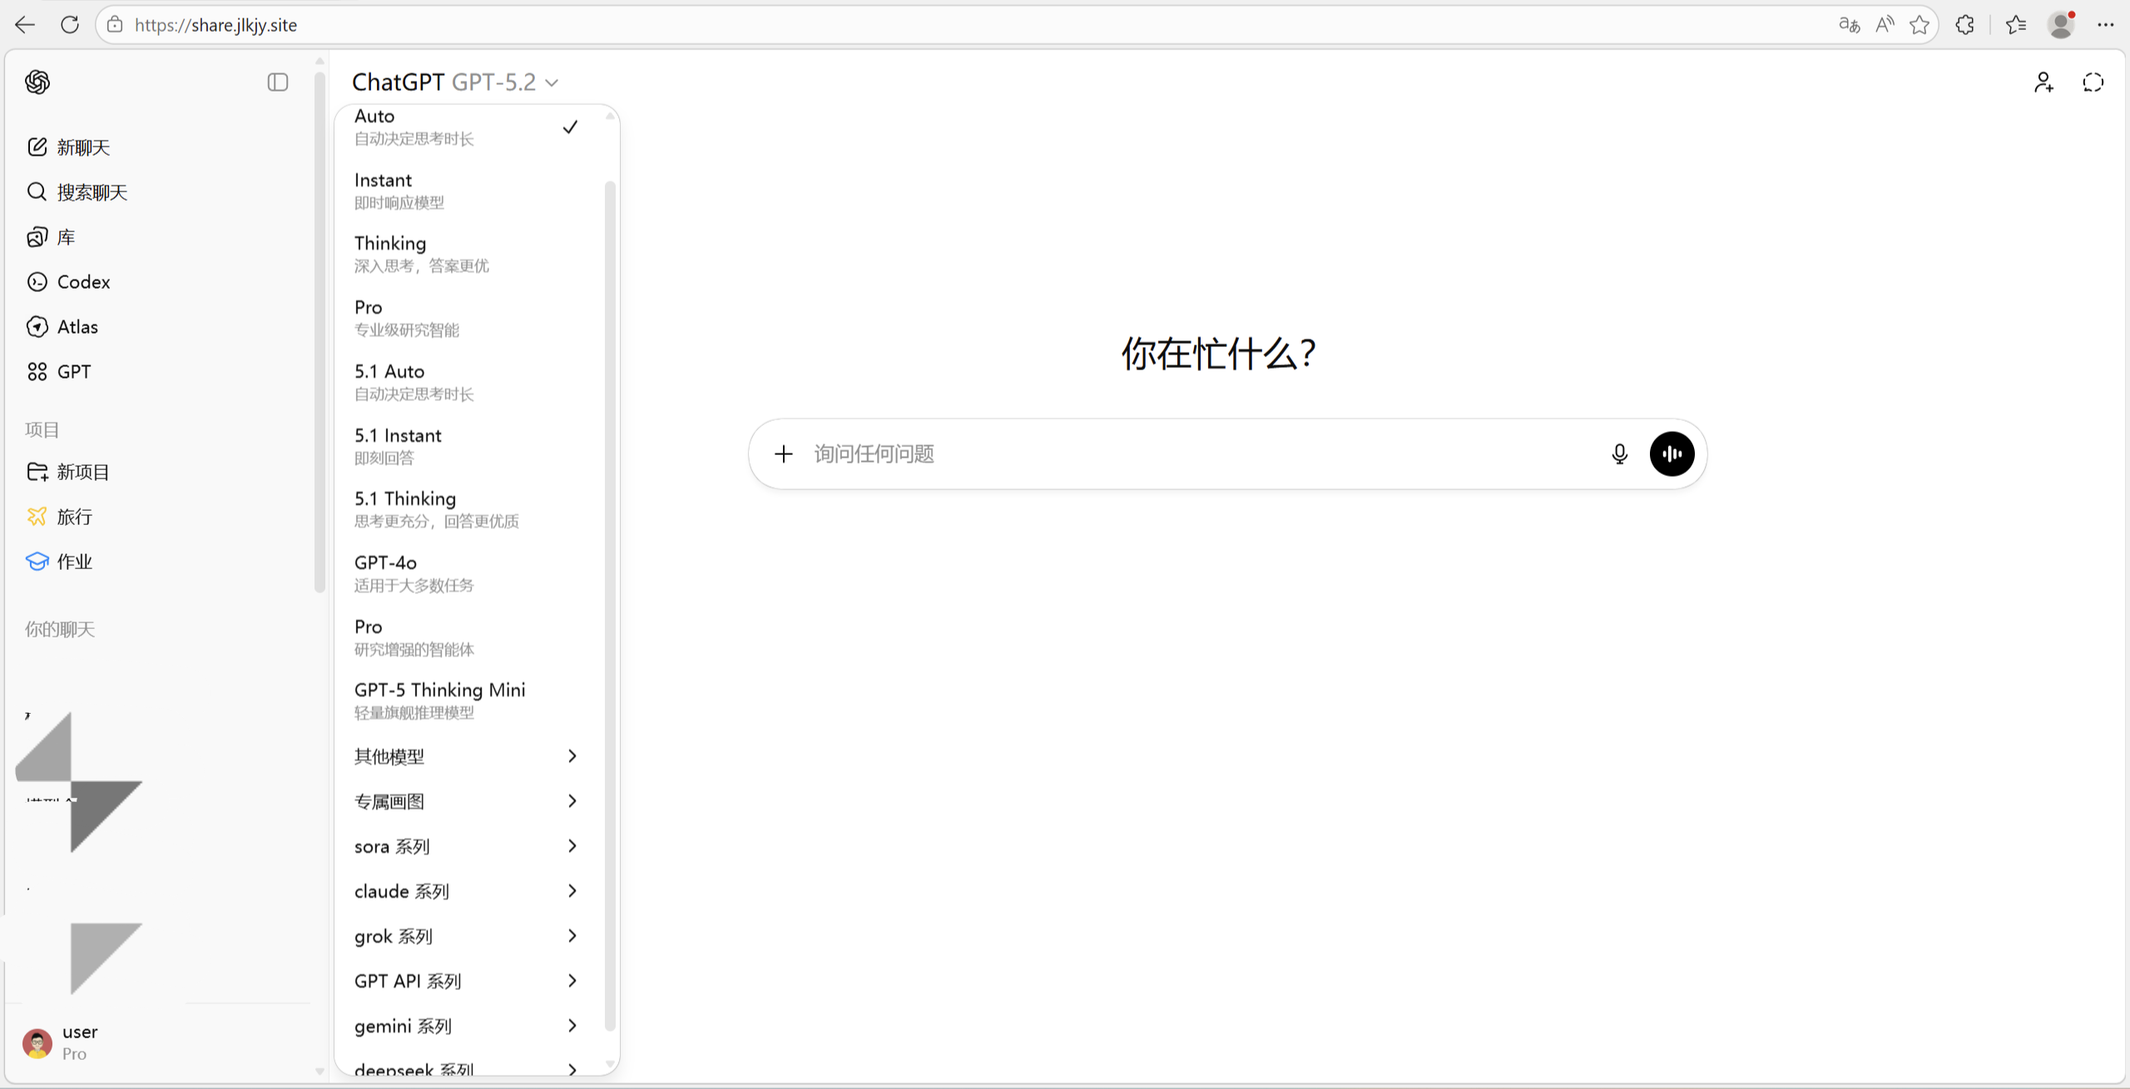Create a 新项目
Viewport: 2130px width, 1089px height.
pyautogui.click(x=83, y=471)
